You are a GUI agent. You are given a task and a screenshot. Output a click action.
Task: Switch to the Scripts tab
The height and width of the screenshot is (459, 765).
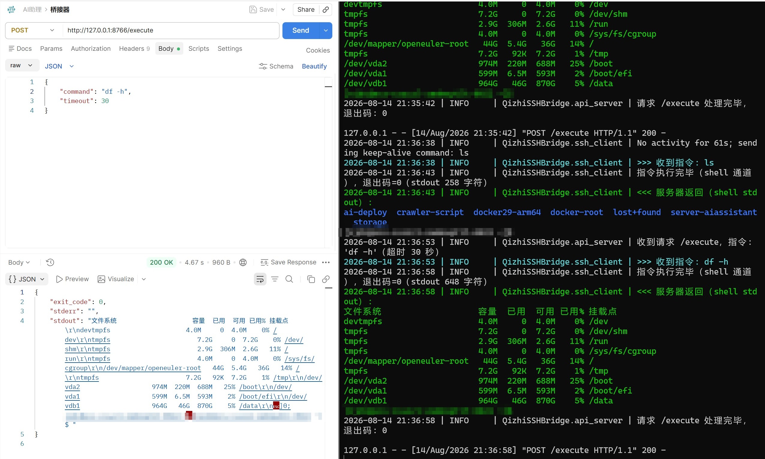click(x=199, y=49)
